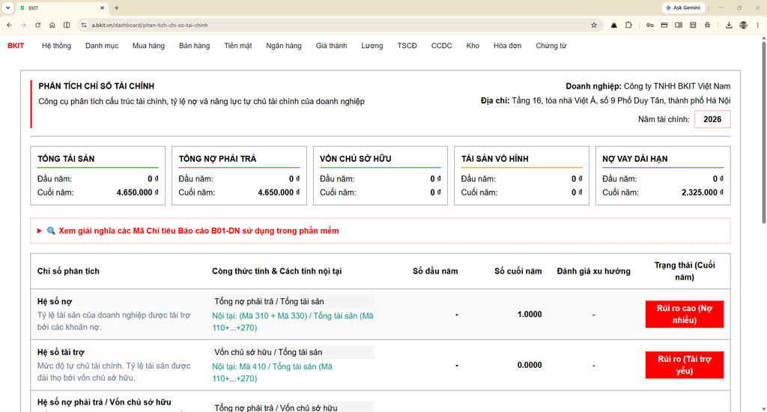Open the mountain-shaped extension icon
Screen dimensions: 767x412
pos(614,25)
